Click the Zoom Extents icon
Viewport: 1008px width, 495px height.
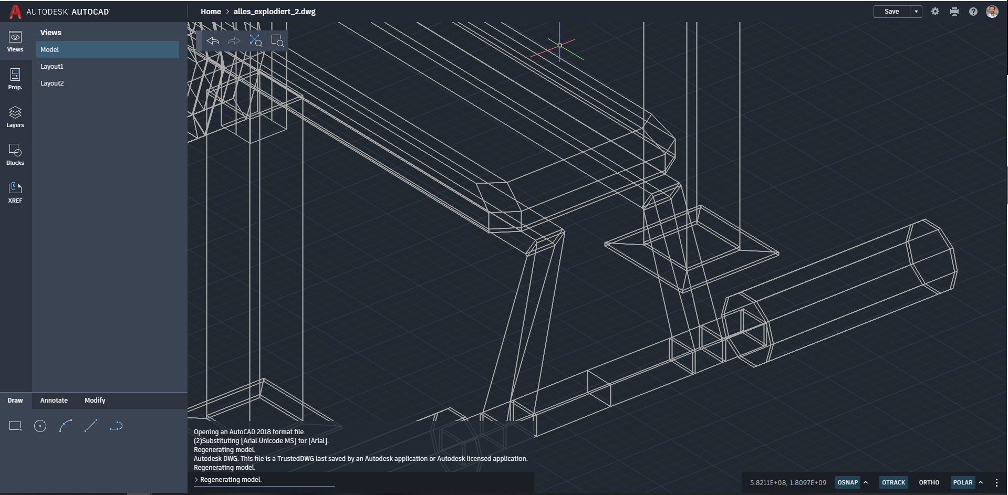coord(255,40)
